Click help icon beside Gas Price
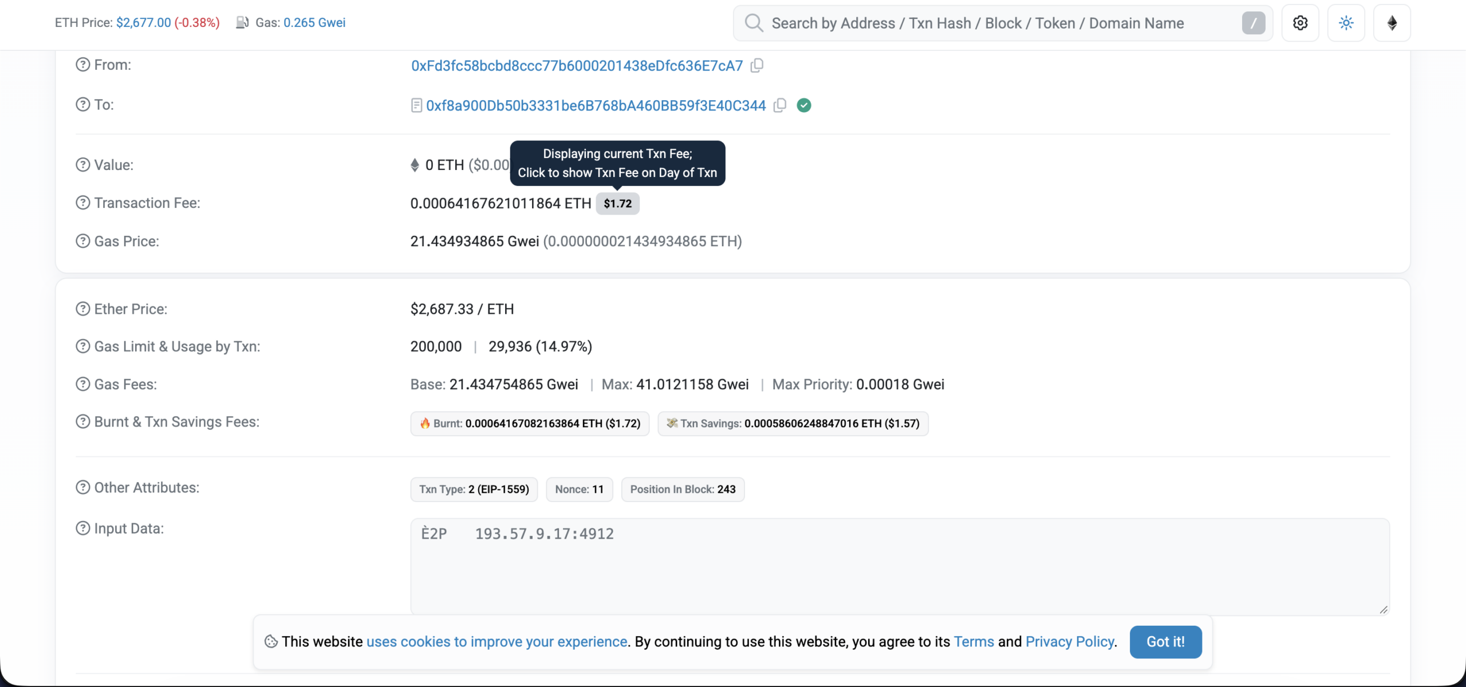This screenshot has height=687, width=1466. pos(83,241)
